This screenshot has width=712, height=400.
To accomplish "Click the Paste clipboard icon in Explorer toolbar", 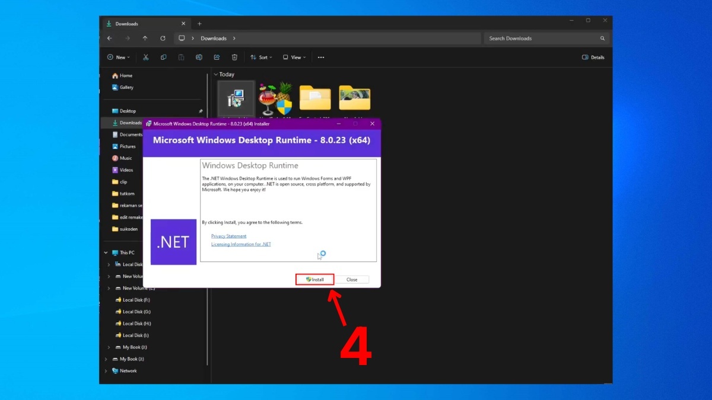I will [x=181, y=57].
